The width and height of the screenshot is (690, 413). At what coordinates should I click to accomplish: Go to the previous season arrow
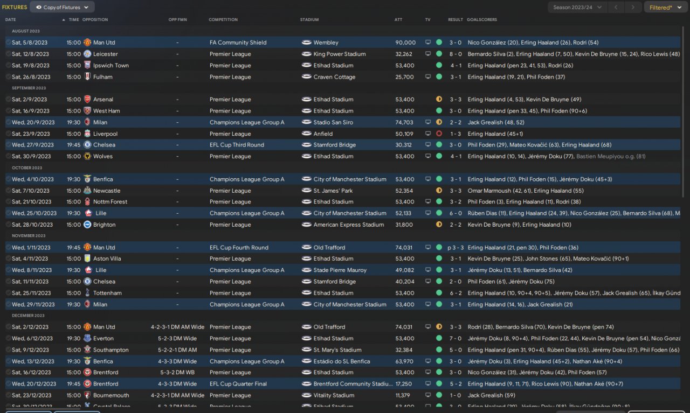(616, 8)
